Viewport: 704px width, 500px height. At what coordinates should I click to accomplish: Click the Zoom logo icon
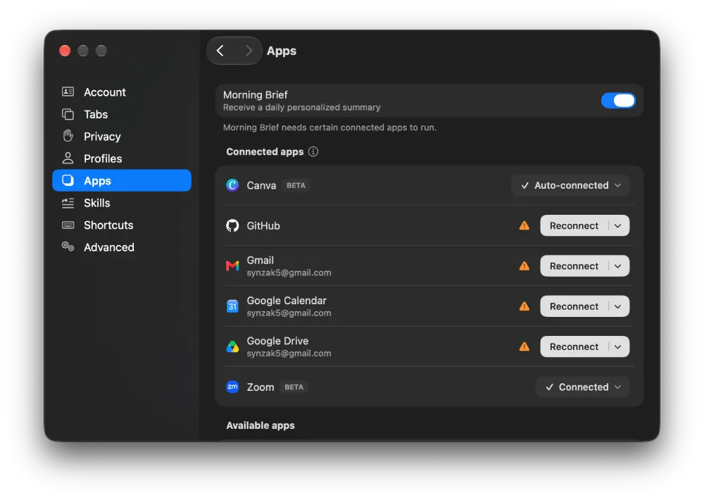pos(232,387)
